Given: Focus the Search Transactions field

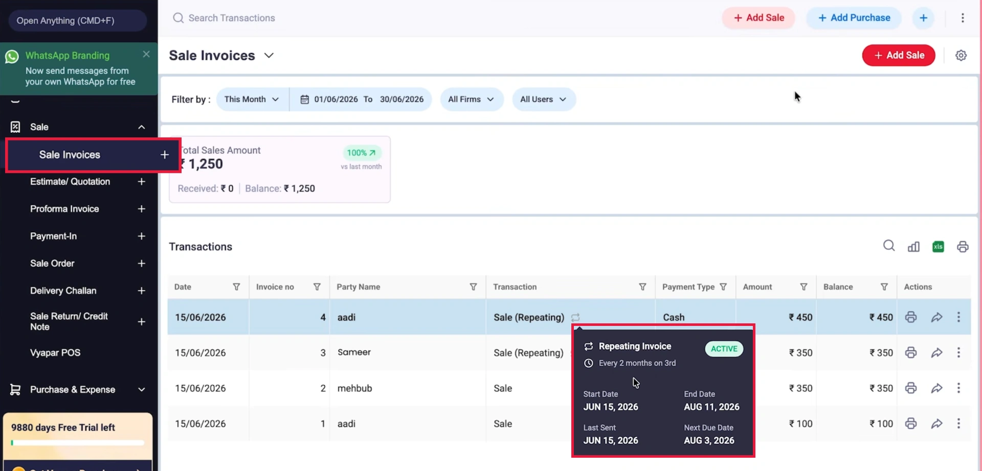Looking at the screenshot, I should [232, 18].
